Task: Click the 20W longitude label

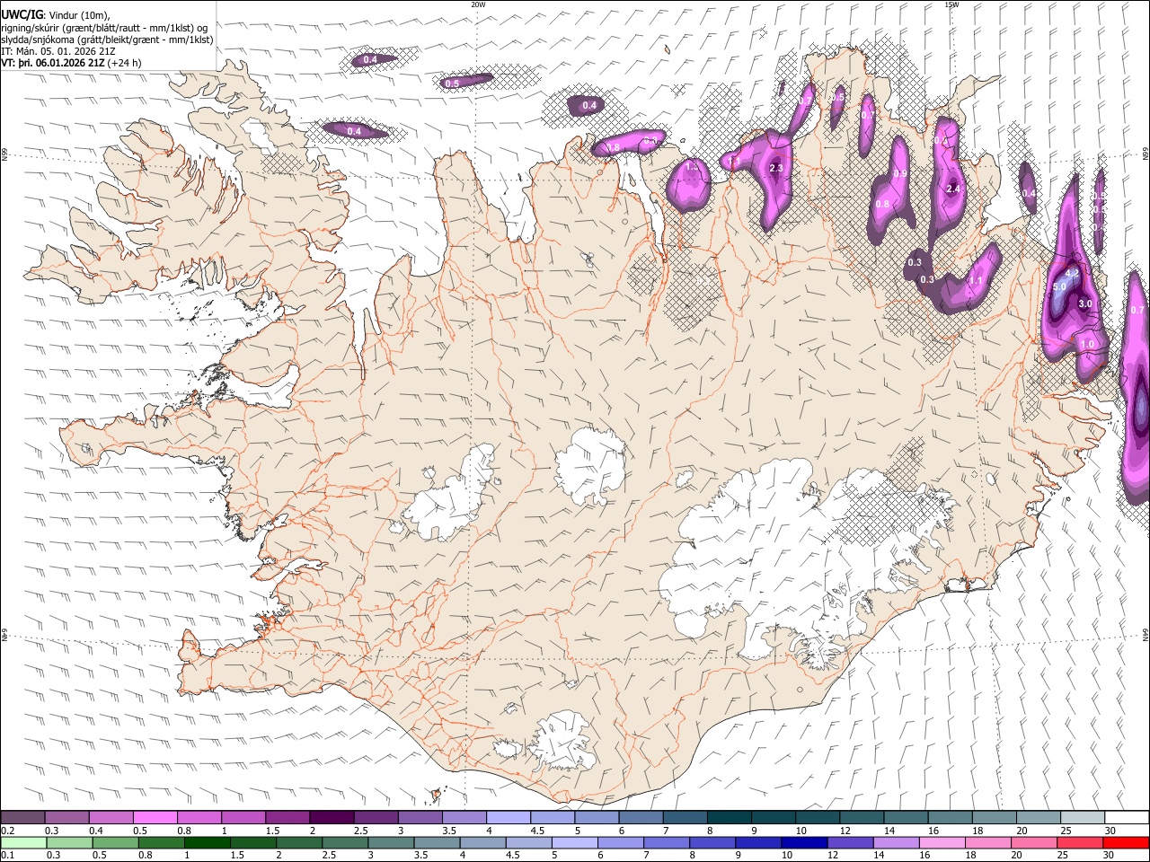Action: (478, 4)
